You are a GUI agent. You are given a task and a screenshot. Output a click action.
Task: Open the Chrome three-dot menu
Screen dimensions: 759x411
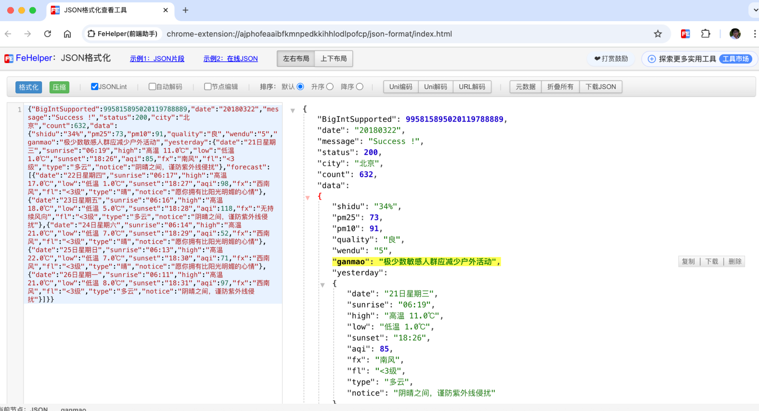(x=754, y=34)
